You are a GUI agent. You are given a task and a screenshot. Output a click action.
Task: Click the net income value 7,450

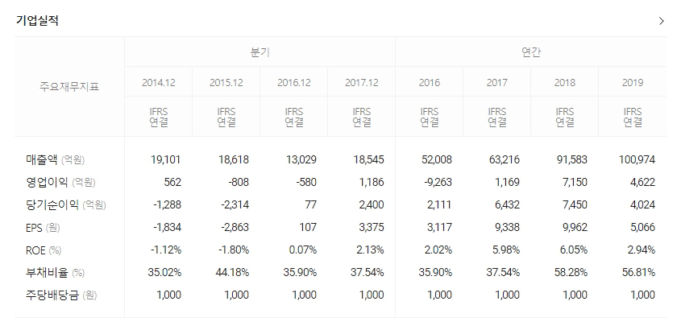click(x=575, y=204)
